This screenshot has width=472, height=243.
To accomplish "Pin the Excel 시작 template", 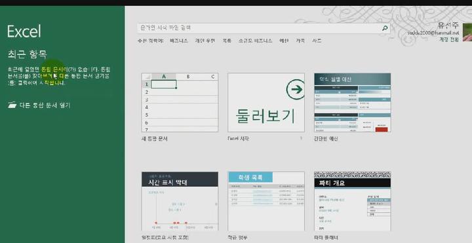I will click(301, 139).
